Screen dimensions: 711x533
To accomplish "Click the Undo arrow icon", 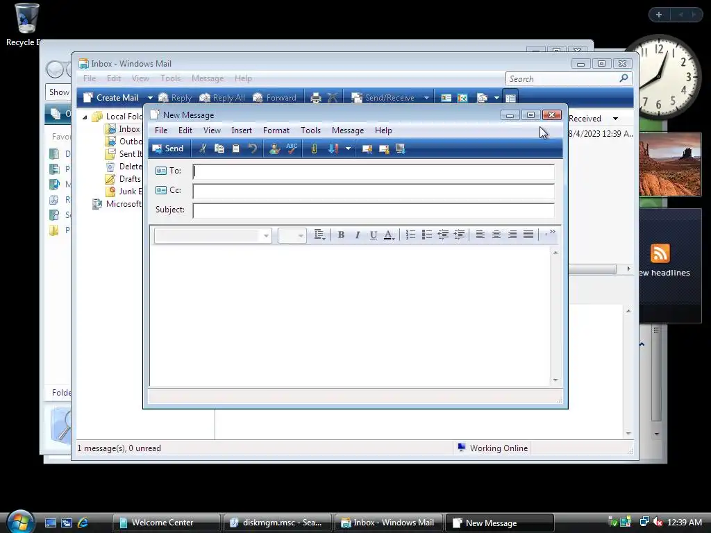I will 253,149.
